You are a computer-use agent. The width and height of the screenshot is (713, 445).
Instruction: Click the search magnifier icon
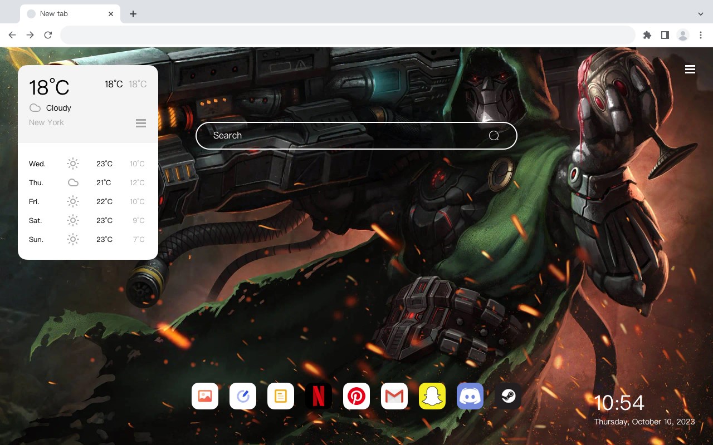point(494,136)
